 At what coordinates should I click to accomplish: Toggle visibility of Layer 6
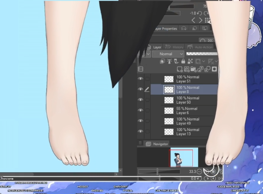(x=140, y=110)
